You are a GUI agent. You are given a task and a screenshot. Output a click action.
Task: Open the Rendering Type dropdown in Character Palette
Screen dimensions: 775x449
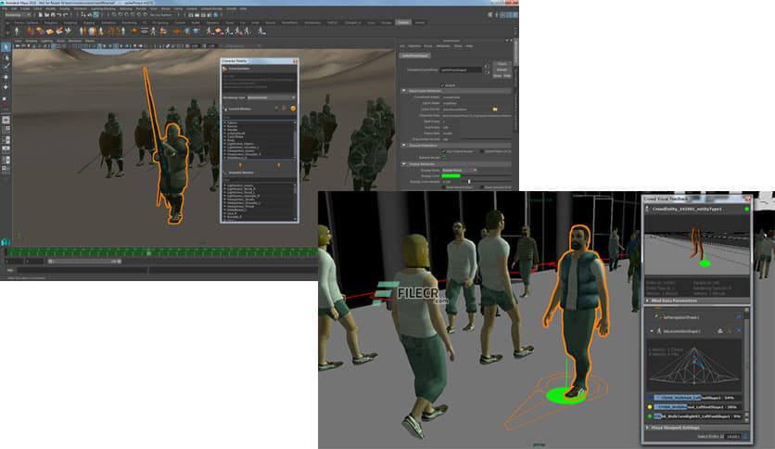(270, 96)
